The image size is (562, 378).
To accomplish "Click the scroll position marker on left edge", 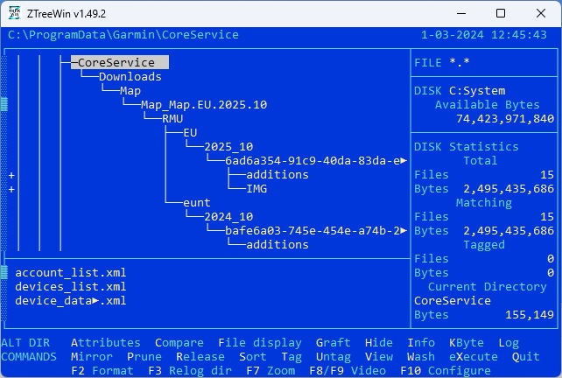I will pyautogui.click(x=4, y=105).
